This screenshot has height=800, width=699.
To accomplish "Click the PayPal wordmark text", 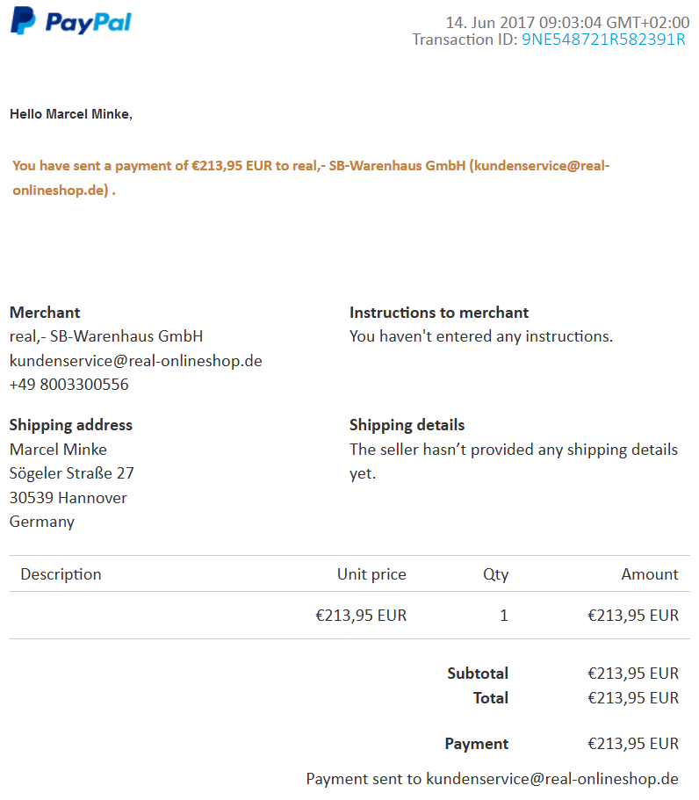I will [89, 23].
